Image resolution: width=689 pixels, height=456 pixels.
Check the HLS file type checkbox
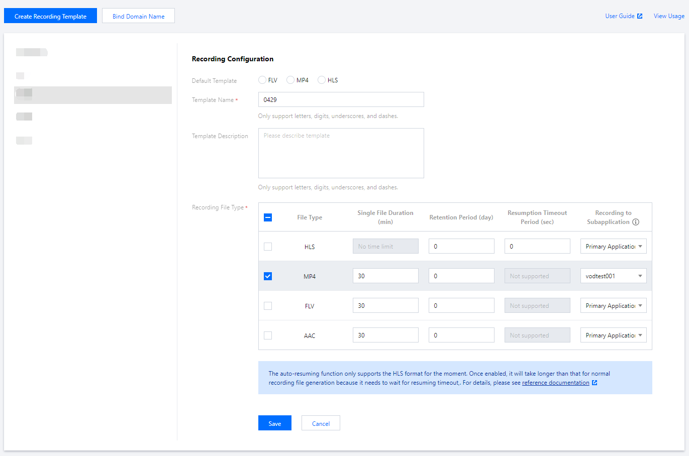(x=268, y=247)
